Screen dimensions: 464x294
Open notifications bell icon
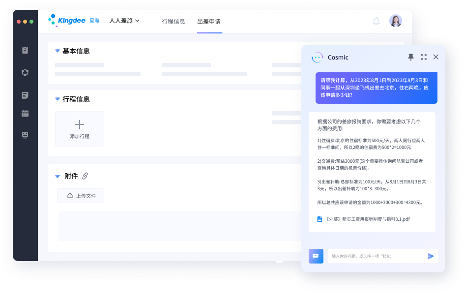[377, 21]
